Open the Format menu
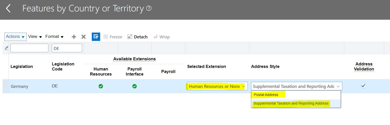This screenshot has height=125, width=390. (55, 37)
